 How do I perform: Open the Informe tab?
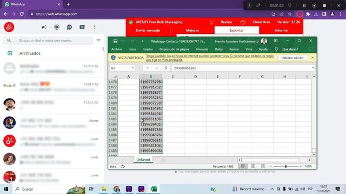pos(281,30)
